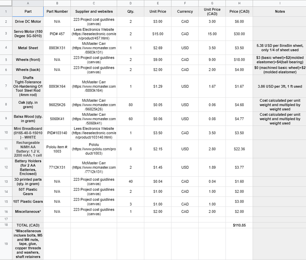Select the 'Pololu item #: 1003' cell
The image size is (306, 260).
click(x=57, y=149)
